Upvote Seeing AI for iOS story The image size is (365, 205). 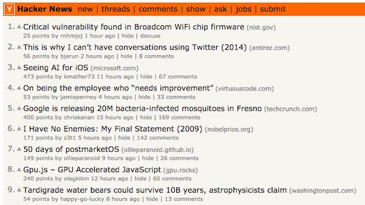click(19, 67)
